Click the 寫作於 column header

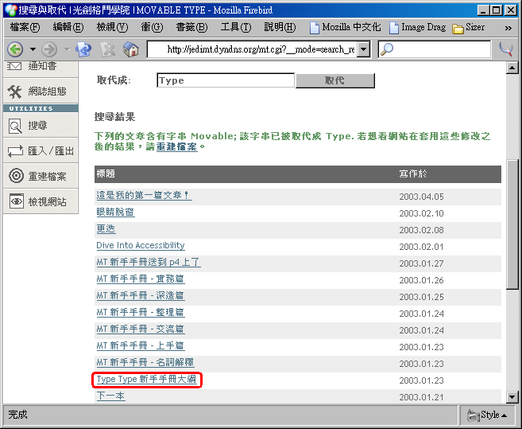(x=413, y=174)
